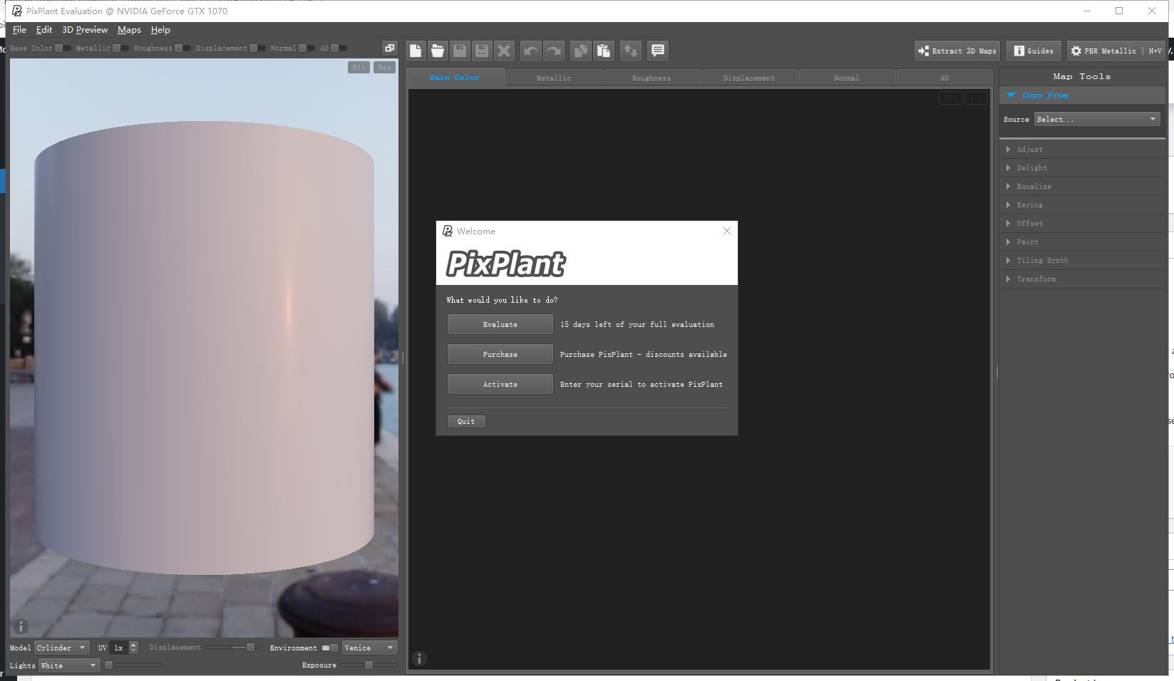Open the 3D Preview menu
Image resolution: width=1174 pixels, height=681 pixels.
(85, 30)
